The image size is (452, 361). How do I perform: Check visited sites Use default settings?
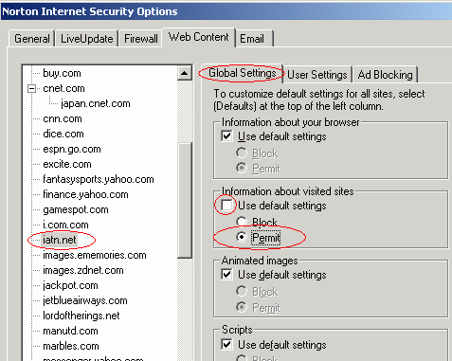pyautogui.click(x=226, y=206)
